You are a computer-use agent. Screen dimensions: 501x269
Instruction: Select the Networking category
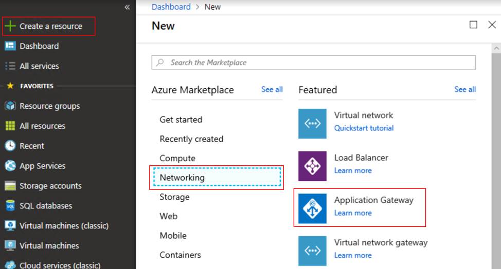point(217,178)
